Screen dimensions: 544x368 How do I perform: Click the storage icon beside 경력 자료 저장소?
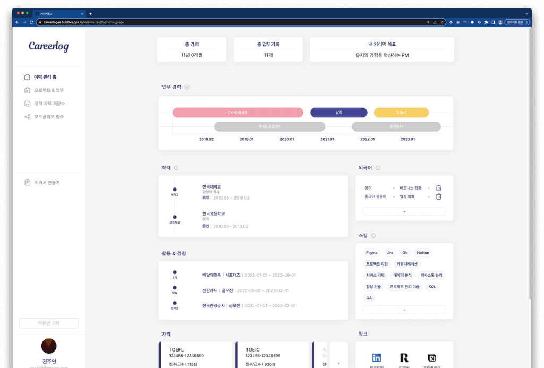[28, 104]
